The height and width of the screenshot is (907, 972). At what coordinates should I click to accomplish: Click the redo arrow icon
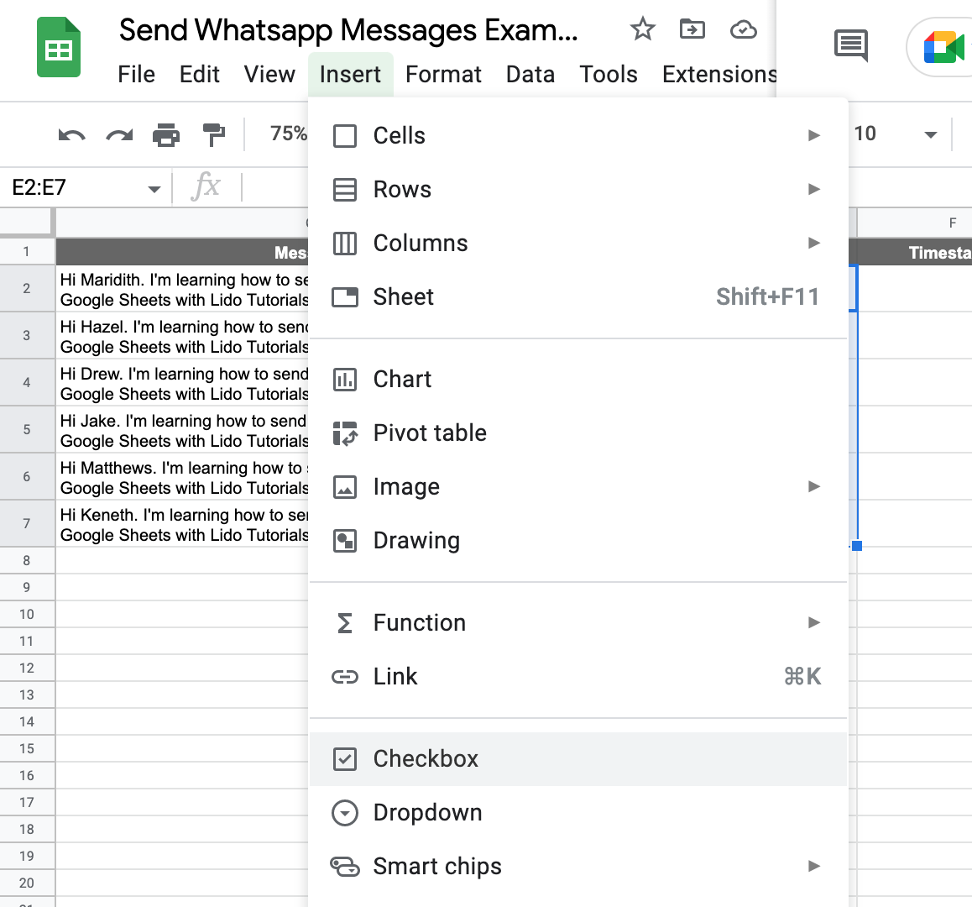119,134
